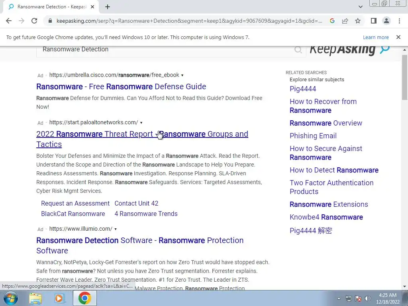Click the page vertical scrollbar thumb

click(405, 77)
